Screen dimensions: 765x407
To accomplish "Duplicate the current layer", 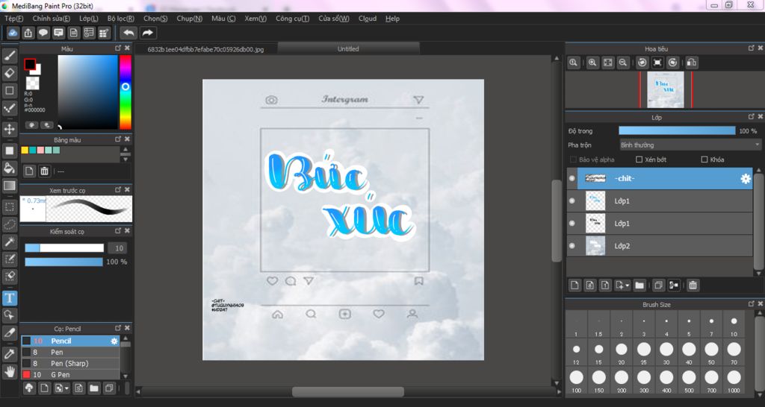I will [x=658, y=285].
